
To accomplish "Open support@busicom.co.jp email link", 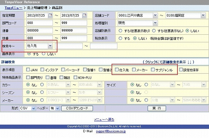I will point(111,131).
